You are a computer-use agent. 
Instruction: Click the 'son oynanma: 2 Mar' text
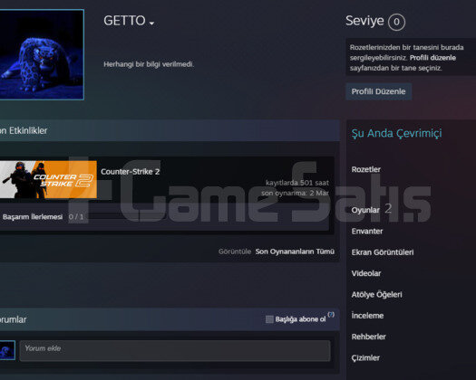tap(295, 193)
